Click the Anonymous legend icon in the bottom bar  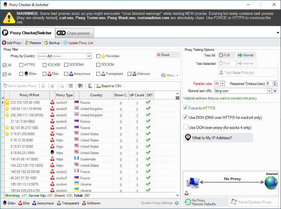pyautogui.click(x=34, y=203)
